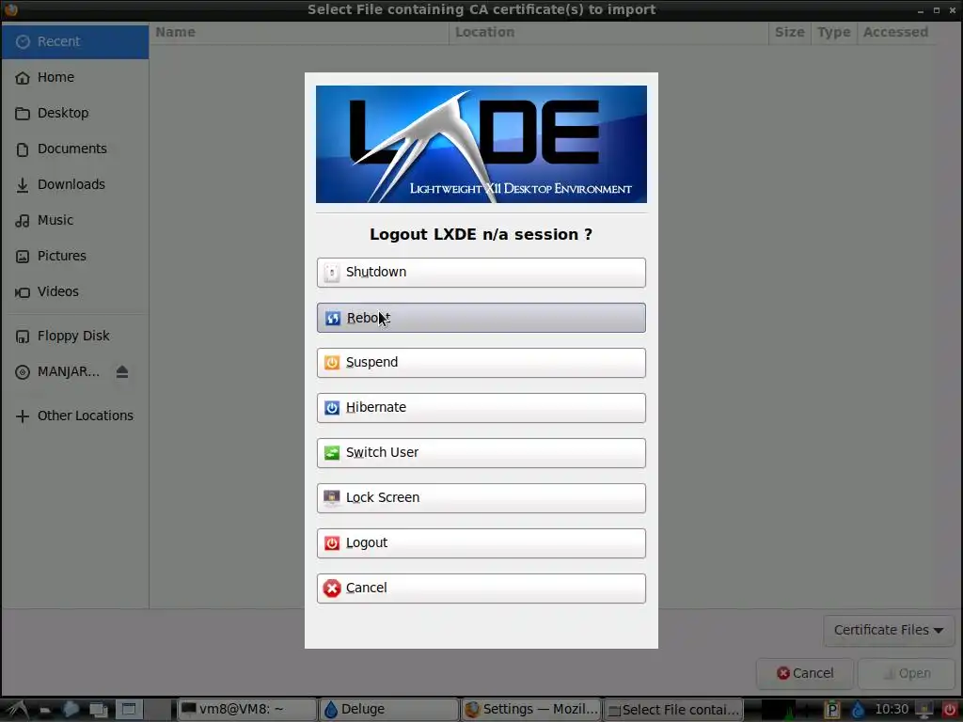Open Downloads folder in sidebar

coord(75,184)
